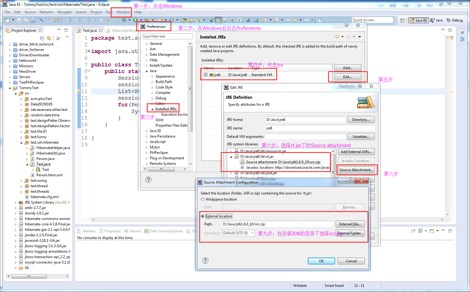Open the Refactor menu

tap(46, 12)
